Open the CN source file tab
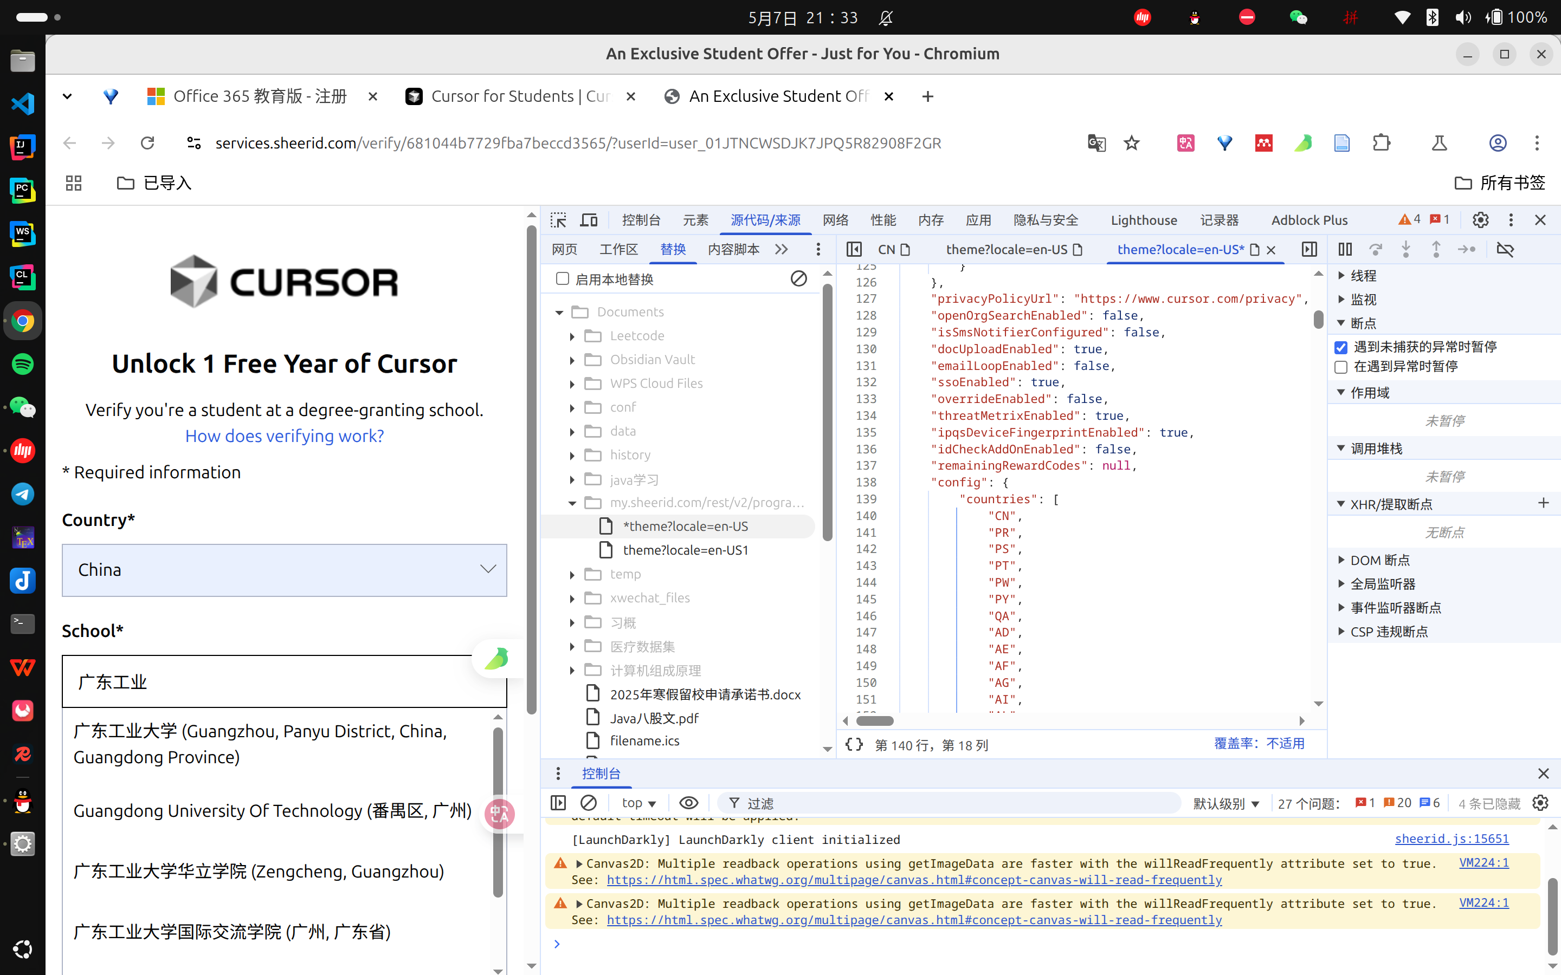The image size is (1561, 975). click(893, 249)
